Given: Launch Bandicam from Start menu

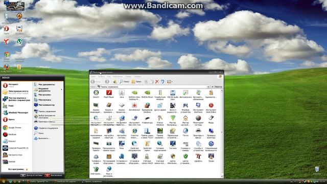Looking at the screenshot, I should (16, 134).
